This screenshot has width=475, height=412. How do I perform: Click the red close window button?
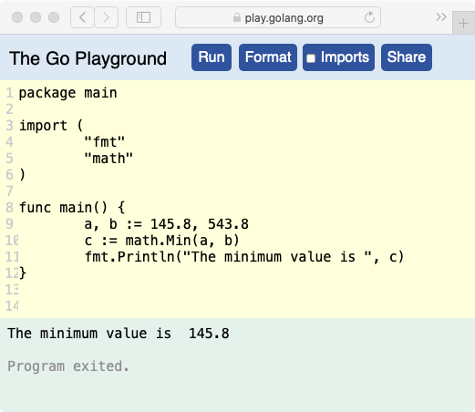17,17
